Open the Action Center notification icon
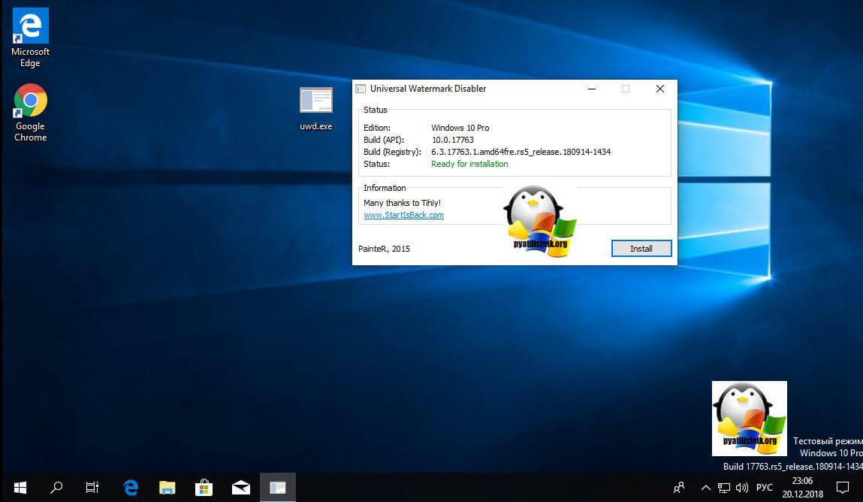The height and width of the screenshot is (502, 863). 843,488
